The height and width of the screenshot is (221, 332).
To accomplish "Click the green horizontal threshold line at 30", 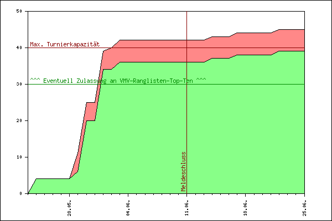I will pos(254,84).
